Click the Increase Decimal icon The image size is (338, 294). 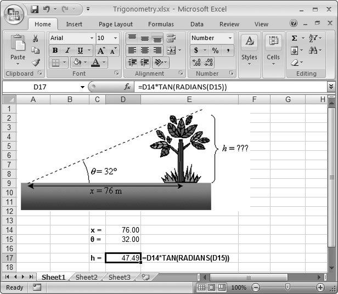(197, 63)
